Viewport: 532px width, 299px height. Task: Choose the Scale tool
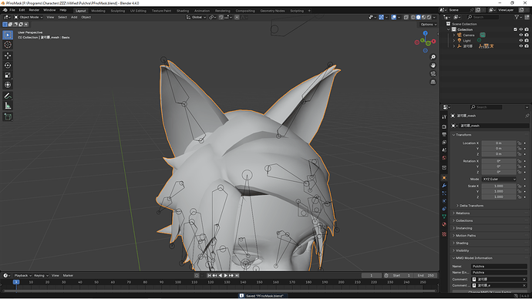[x=8, y=76]
